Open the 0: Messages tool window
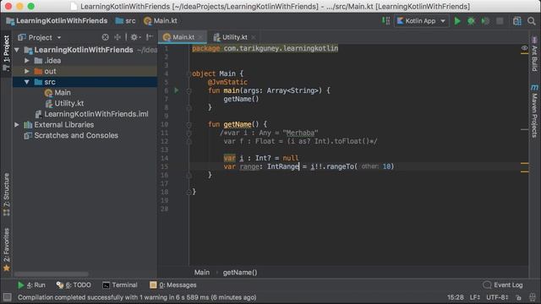 click(x=173, y=285)
